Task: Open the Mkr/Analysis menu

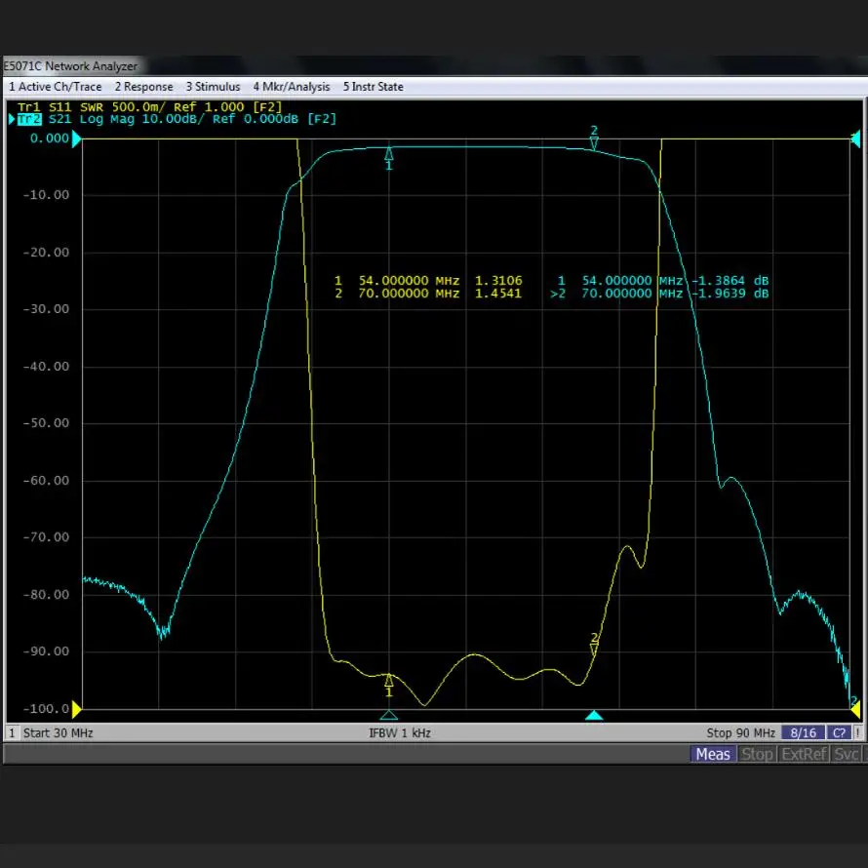Action: (x=291, y=87)
